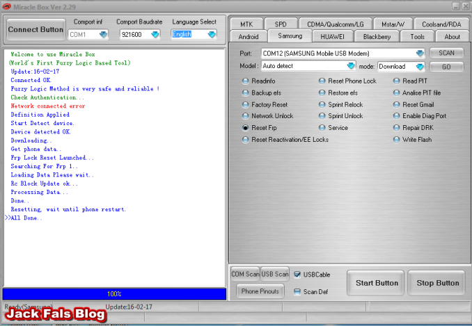This screenshot has height=326, width=472.
Task: Click 'Resetting, wait until phone restart' line
Action: (68, 209)
